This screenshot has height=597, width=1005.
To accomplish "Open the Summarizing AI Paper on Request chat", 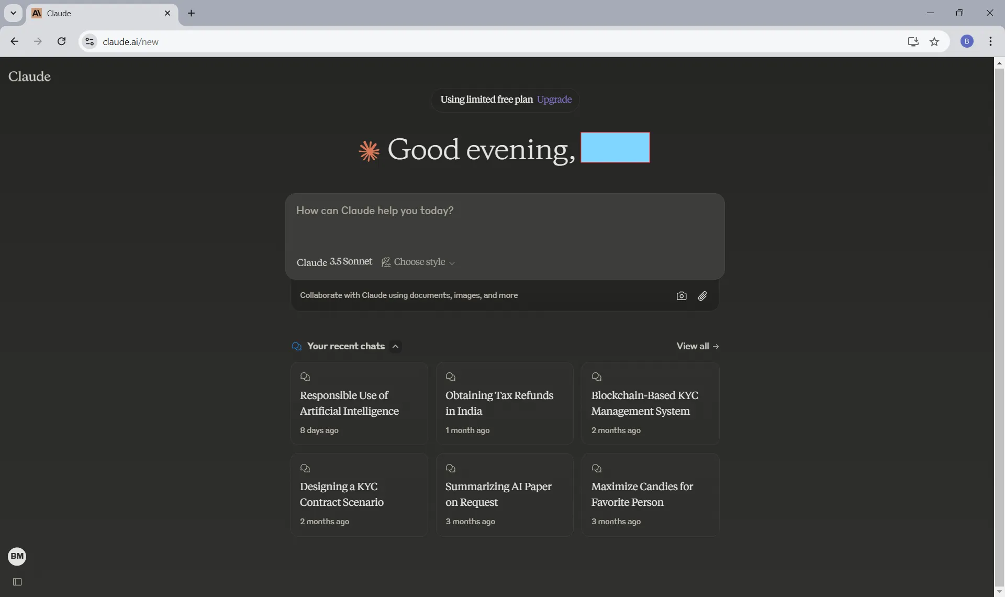I will click(x=505, y=494).
